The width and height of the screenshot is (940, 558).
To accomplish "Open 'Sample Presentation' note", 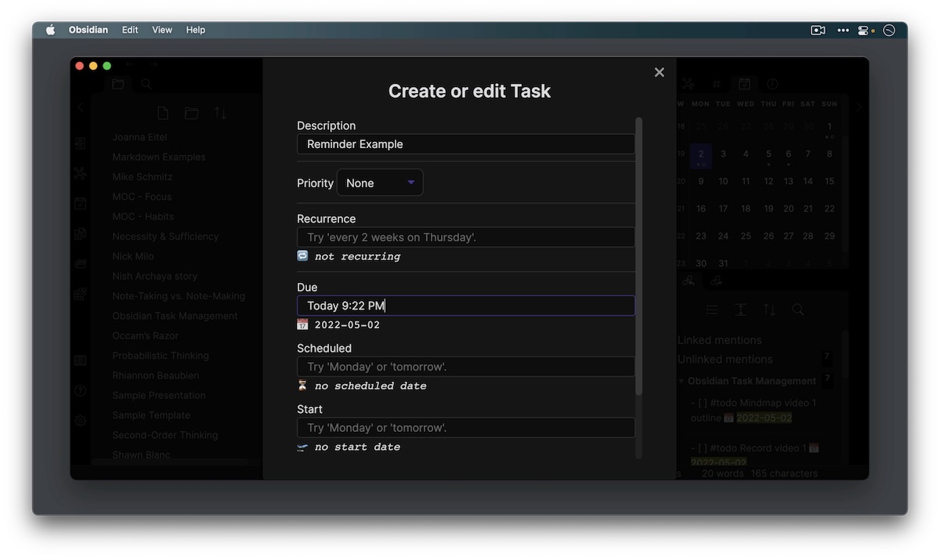I will (x=159, y=395).
